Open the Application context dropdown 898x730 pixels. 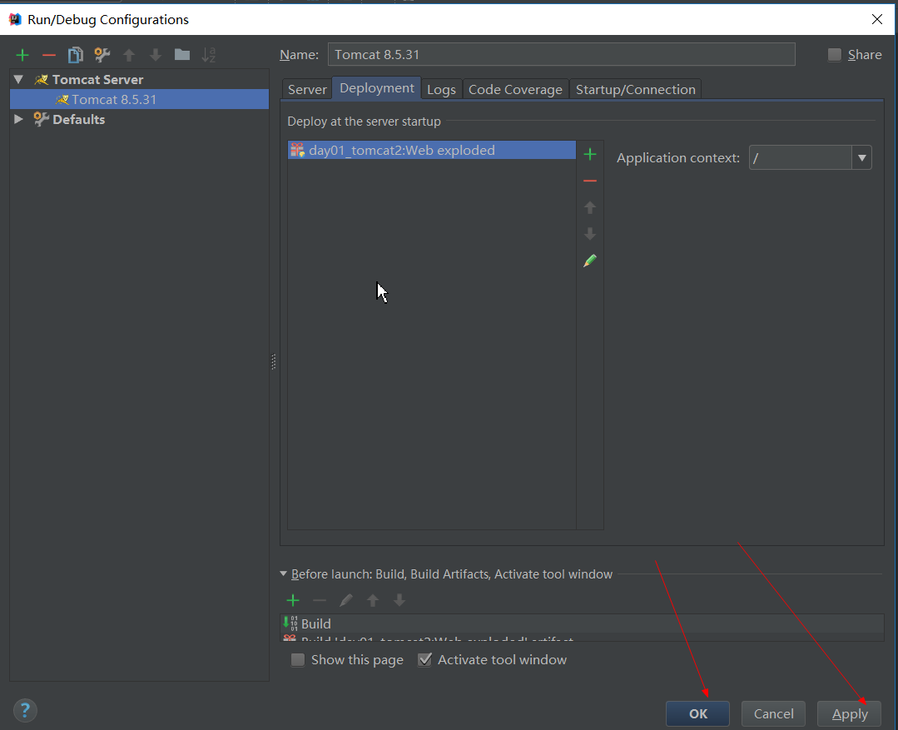pyautogui.click(x=861, y=157)
